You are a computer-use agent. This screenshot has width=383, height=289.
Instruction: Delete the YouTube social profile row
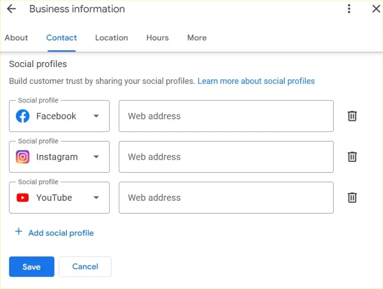[x=352, y=197]
